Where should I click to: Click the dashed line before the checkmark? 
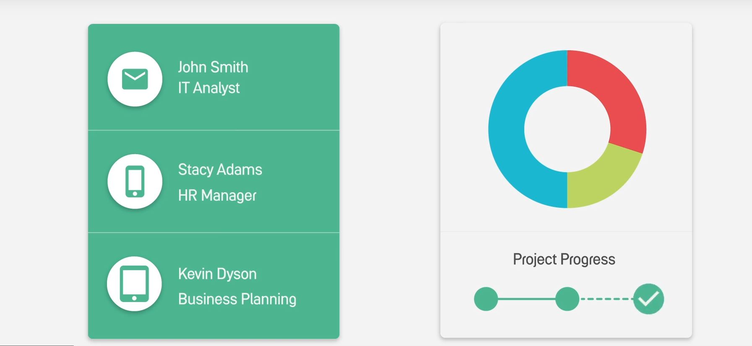pyautogui.click(x=606, y=299)
